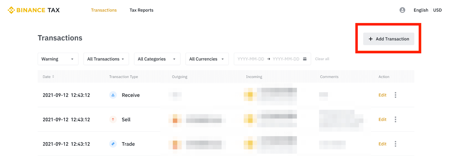Open more options for the Trade row

click(395, 144)
